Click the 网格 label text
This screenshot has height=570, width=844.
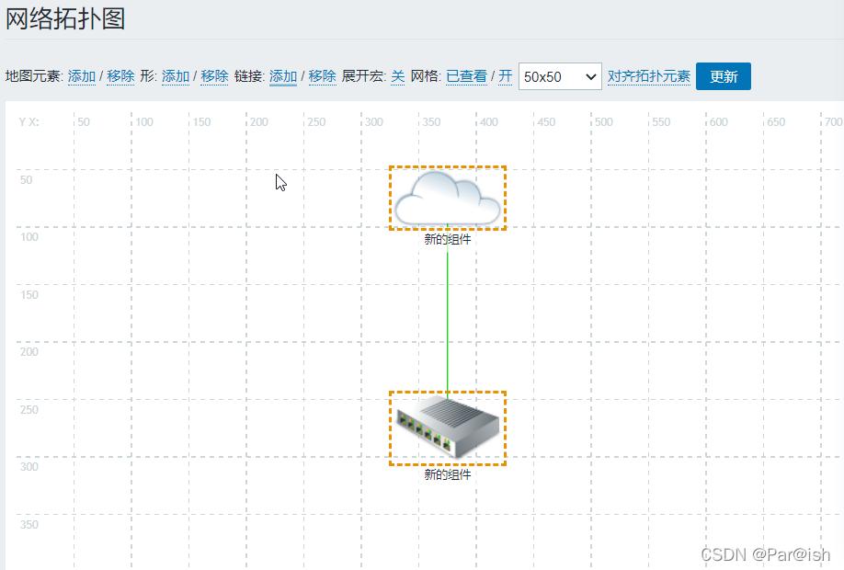(x=424, y=76)
